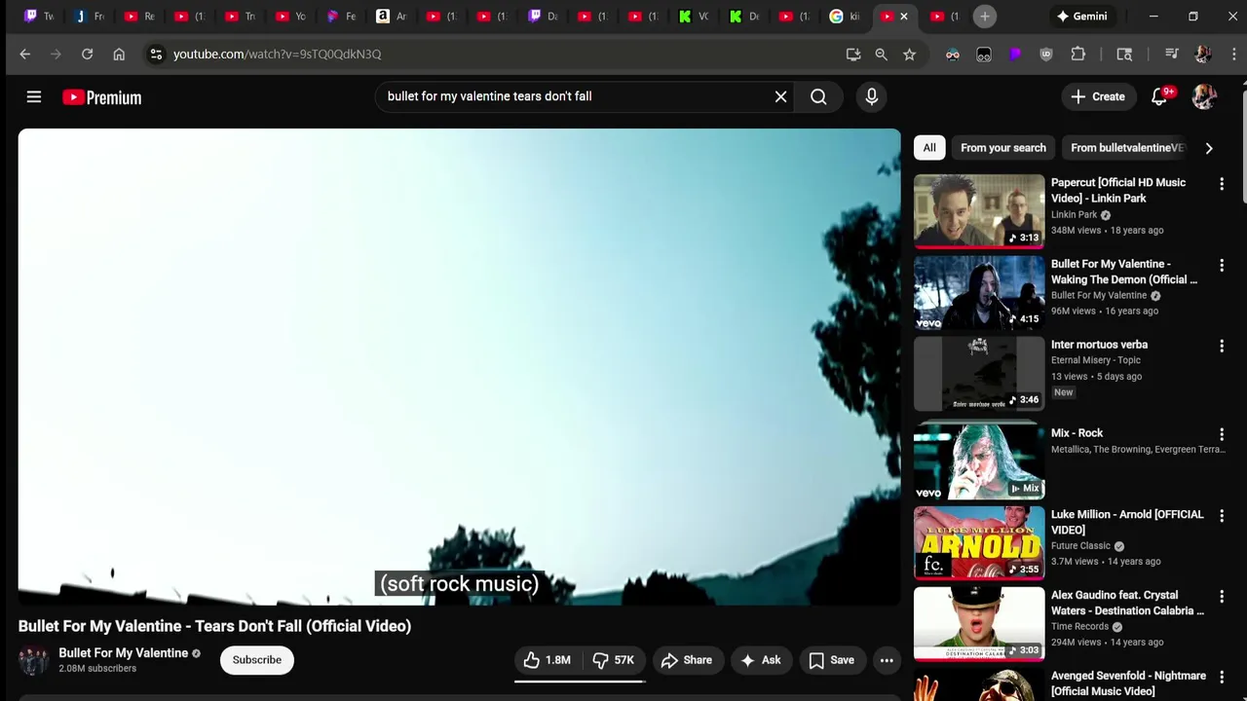Go to browser home page
The width and height of the screenshot is (1247, 701).
tap(119, 55)
